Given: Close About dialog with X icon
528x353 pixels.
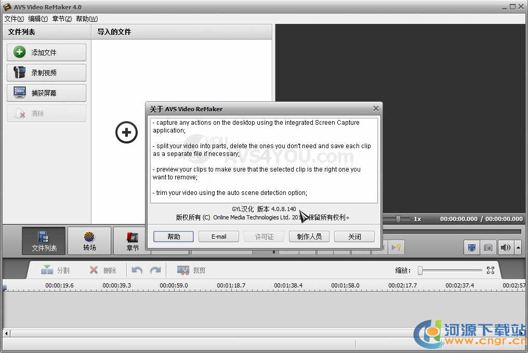Looking at the screenshot, I should click(x=376, y=109).
